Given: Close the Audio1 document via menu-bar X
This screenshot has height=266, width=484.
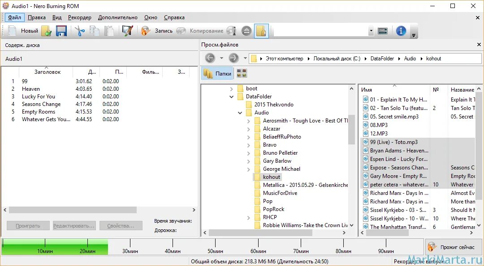Looking at the screenshot, I should 478,18.
